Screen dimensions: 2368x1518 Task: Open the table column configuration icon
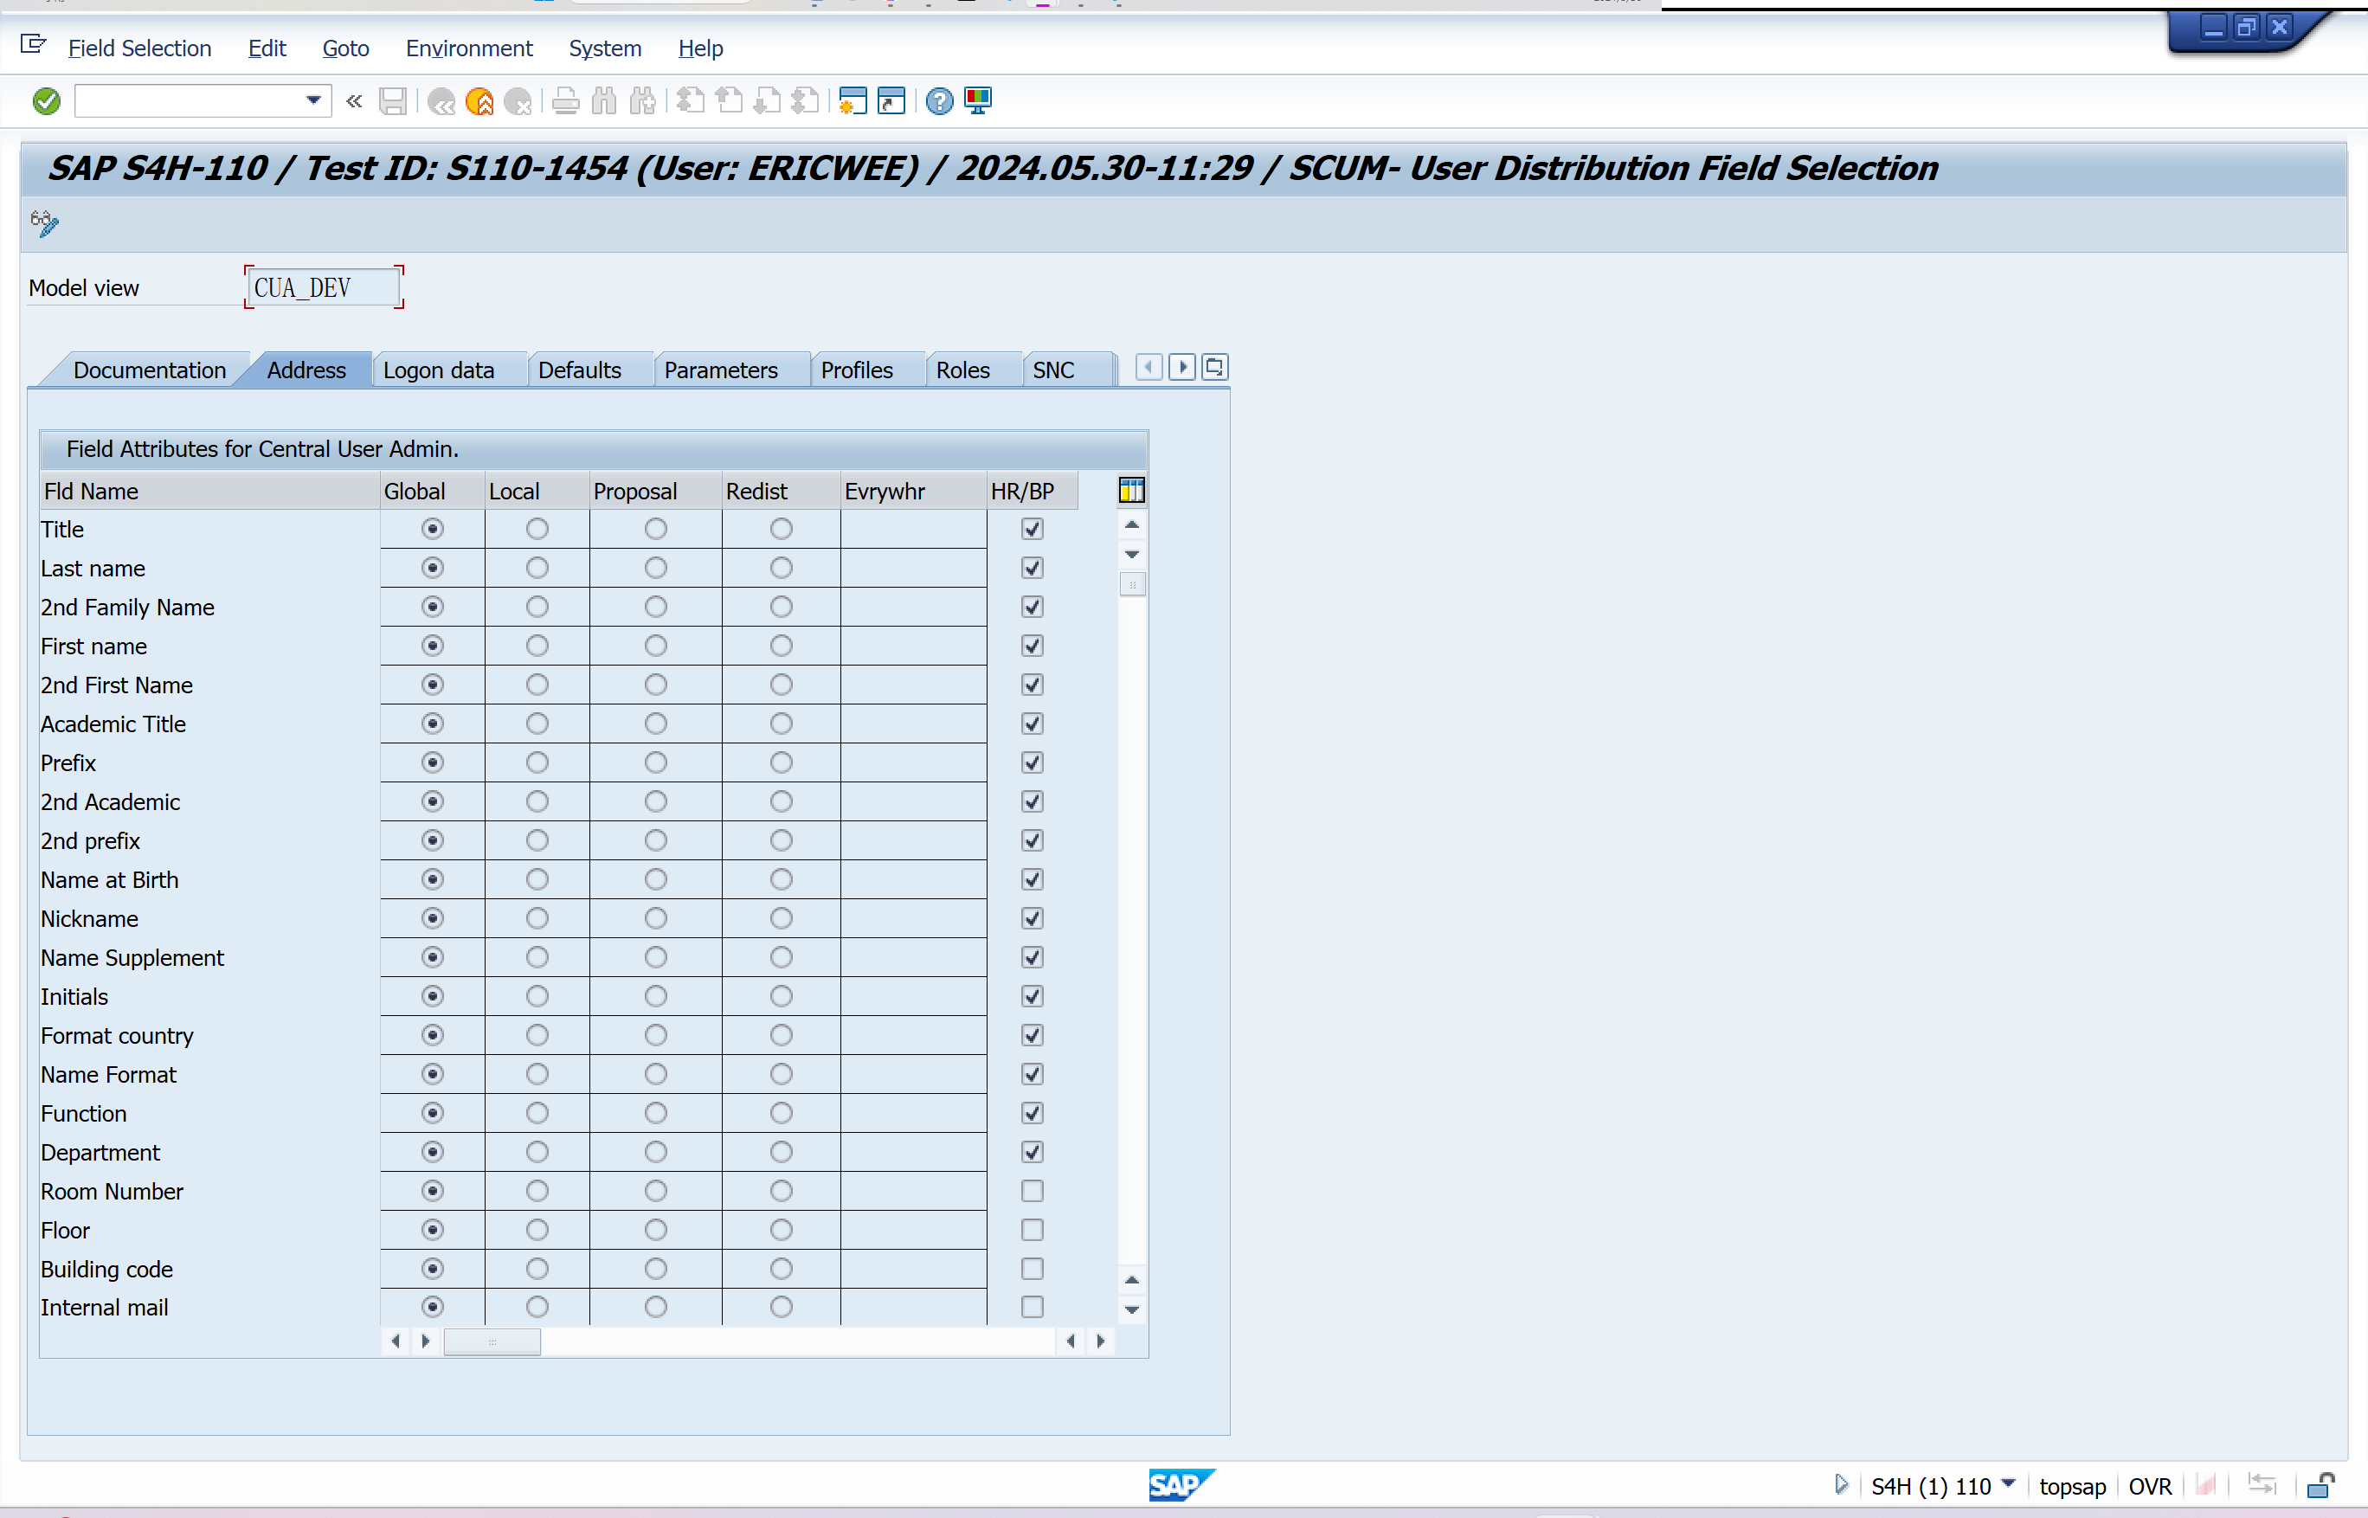point(1130,490)
